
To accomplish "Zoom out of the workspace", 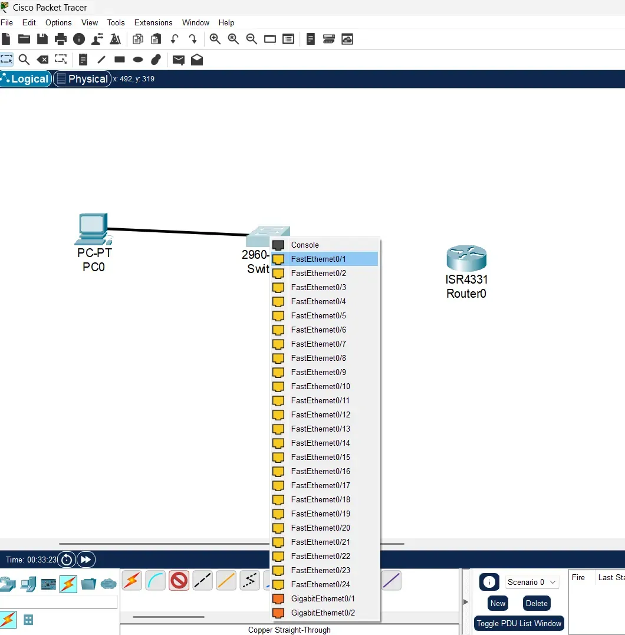I will [x=252, y=40].
